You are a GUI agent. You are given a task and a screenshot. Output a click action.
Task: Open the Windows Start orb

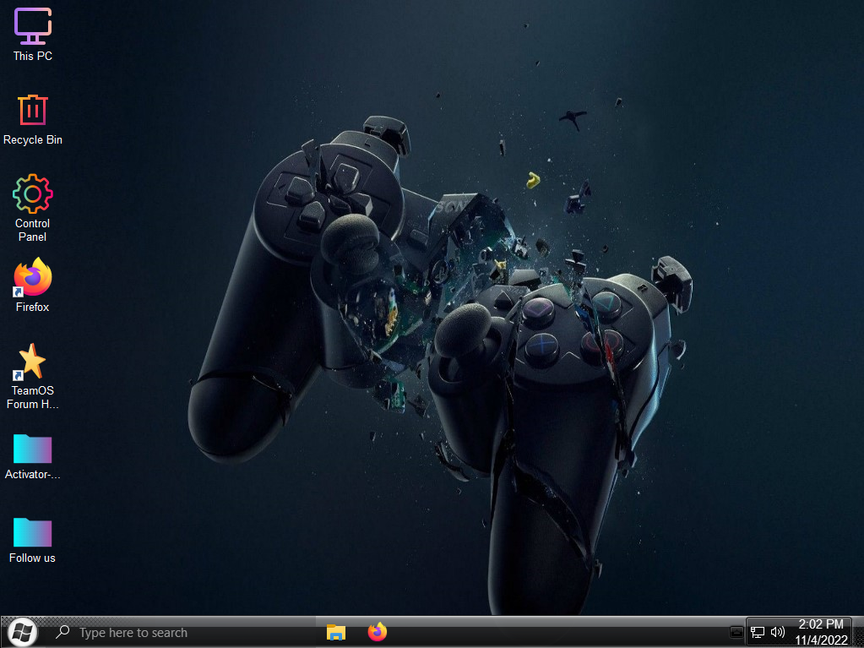point(21,632)
